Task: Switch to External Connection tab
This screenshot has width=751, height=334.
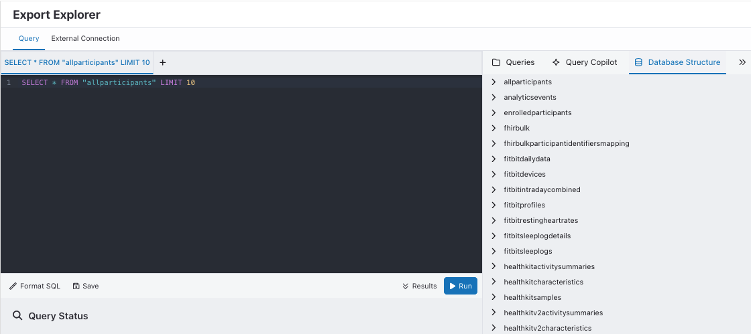Action: pyautogui.click(x=85, y=38)
